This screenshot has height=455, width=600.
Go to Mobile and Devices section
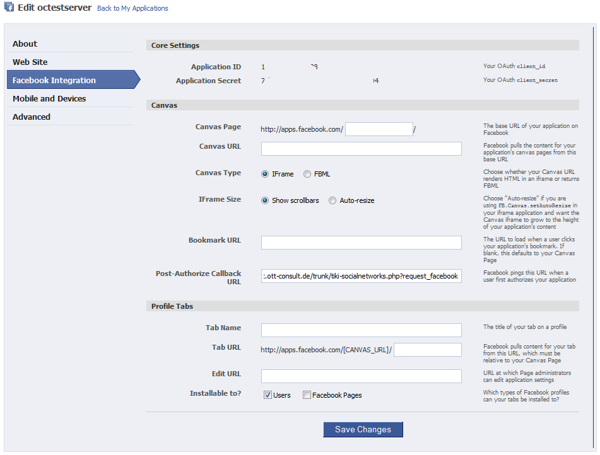(49, 98)
